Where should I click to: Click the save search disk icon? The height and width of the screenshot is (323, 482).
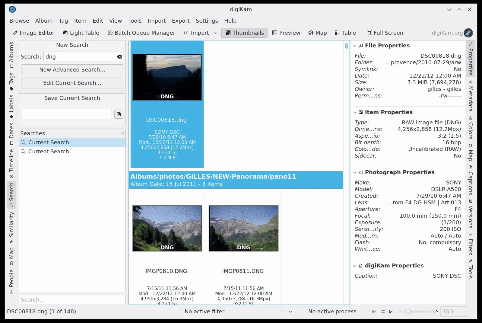(119, 114)
